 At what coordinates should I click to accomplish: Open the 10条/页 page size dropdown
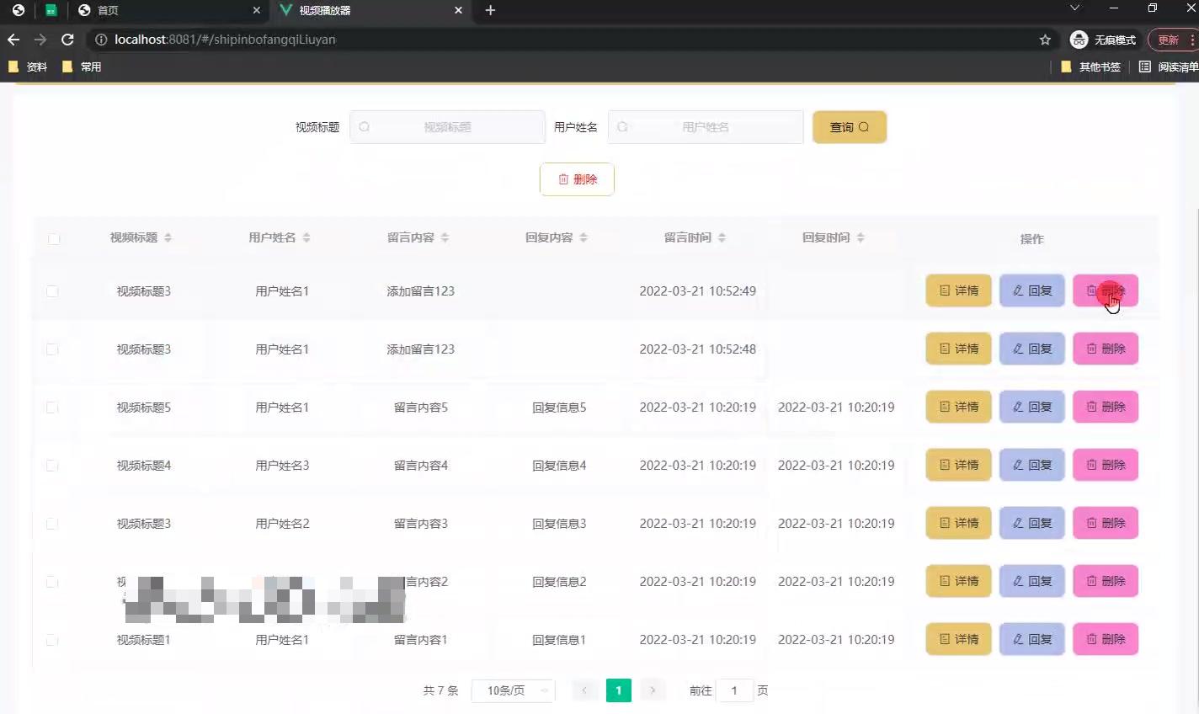click(x=512, y=690)
